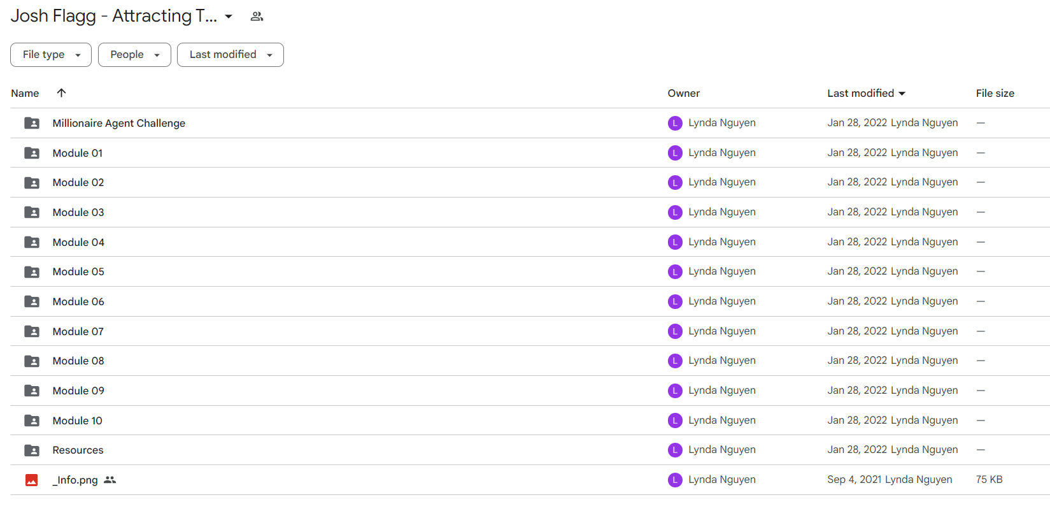1050x532 pixels.
Task: Click the Module 02 folder icon
Action: pyautogui.click(x=32, y=183)
